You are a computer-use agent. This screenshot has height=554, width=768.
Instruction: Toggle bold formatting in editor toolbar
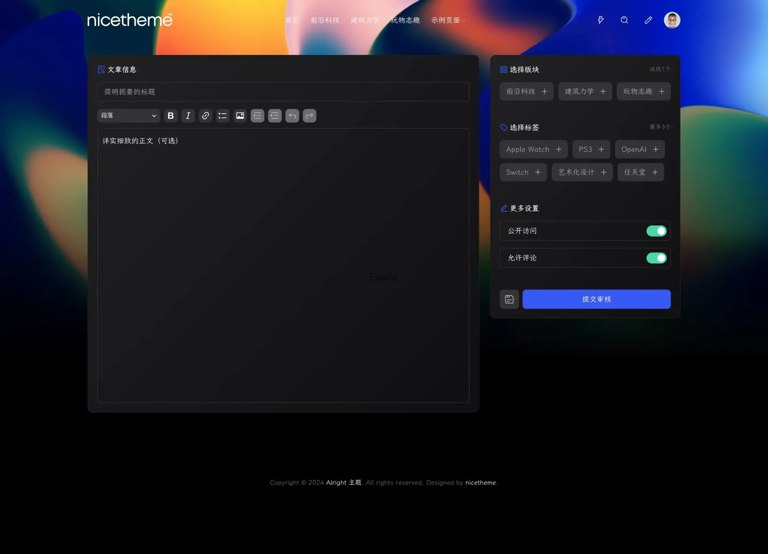pos(171,116)
